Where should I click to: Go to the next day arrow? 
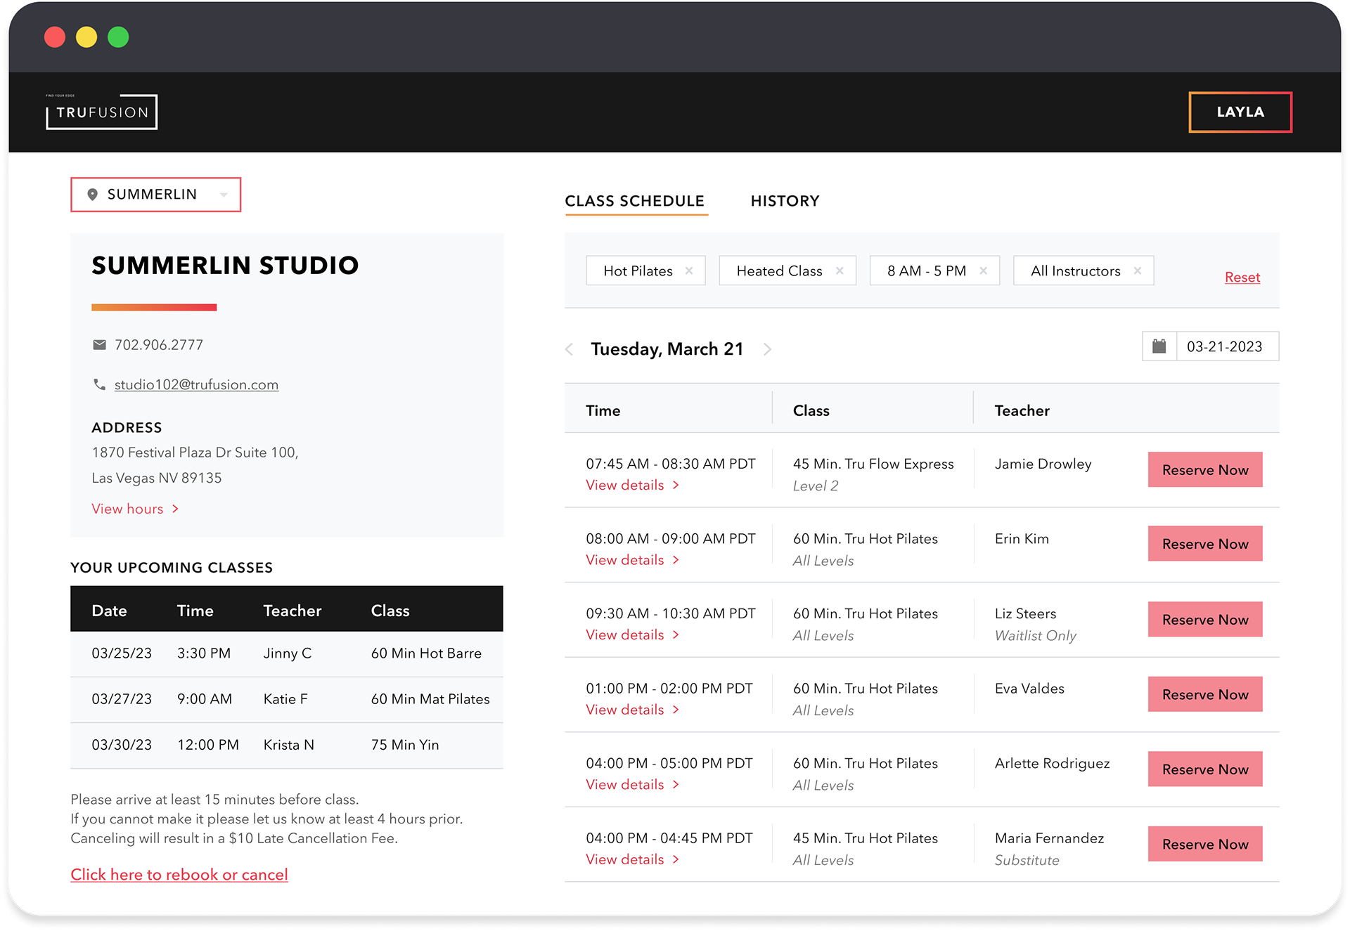[x=767, y=349]
